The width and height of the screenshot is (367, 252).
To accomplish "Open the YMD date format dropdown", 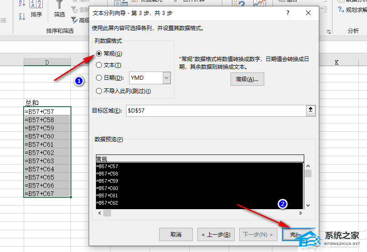I will click(x=166, y=78).
